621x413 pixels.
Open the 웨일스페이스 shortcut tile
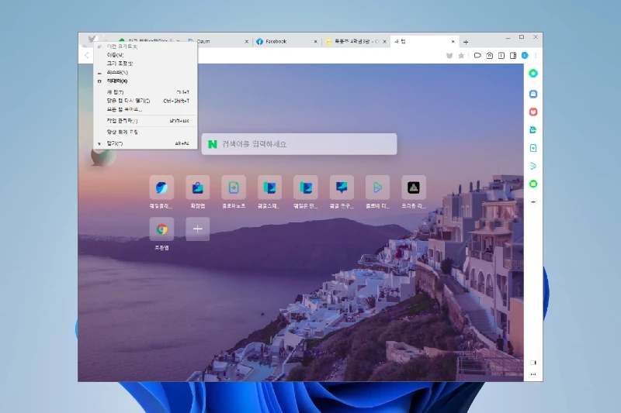(x=269, y=188)
